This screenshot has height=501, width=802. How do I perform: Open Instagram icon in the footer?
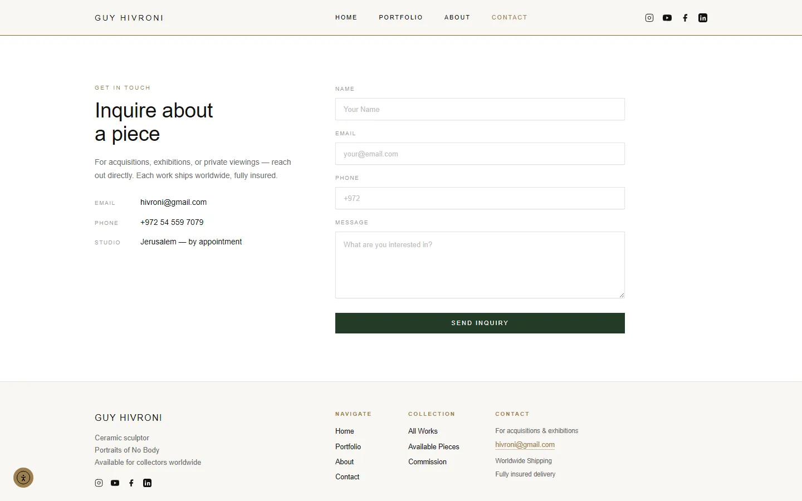pos(99,483)
